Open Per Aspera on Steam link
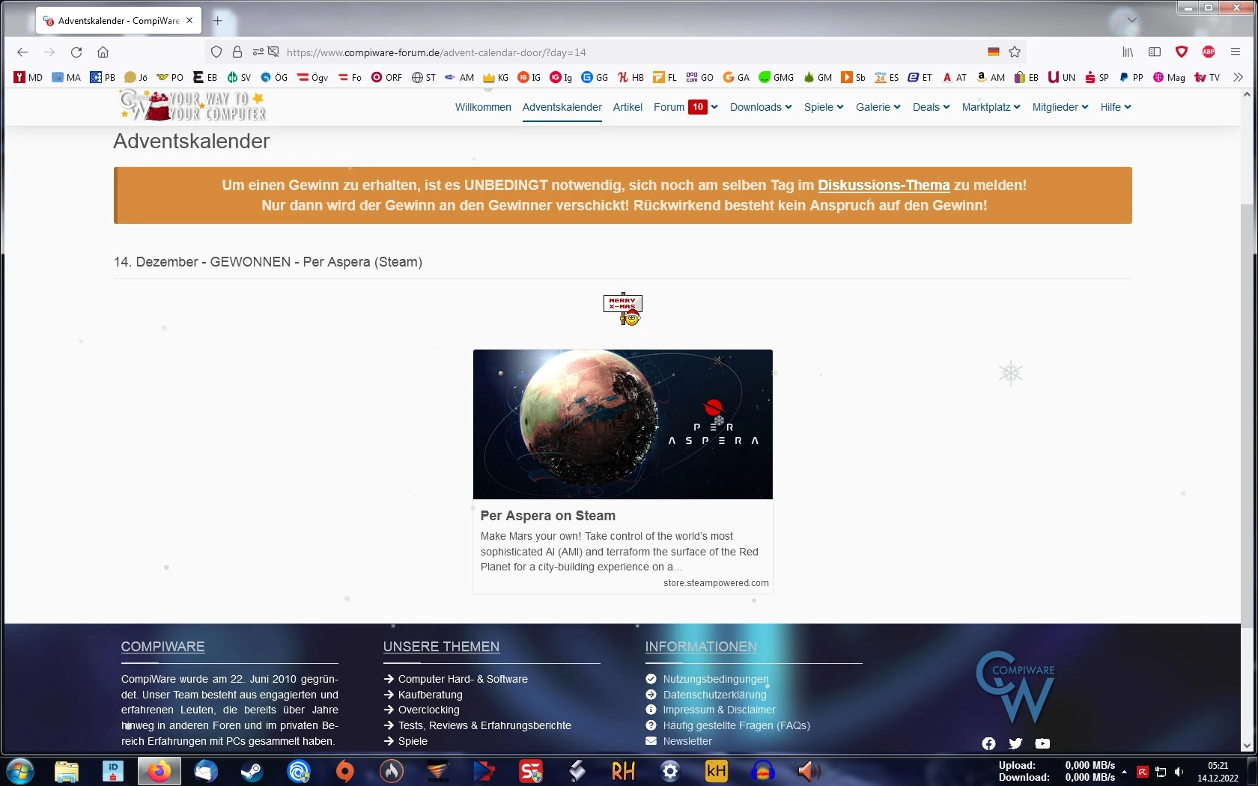The width and height of the screenshot is (1258, 786). pyautogui.click(x=548, y=516)
